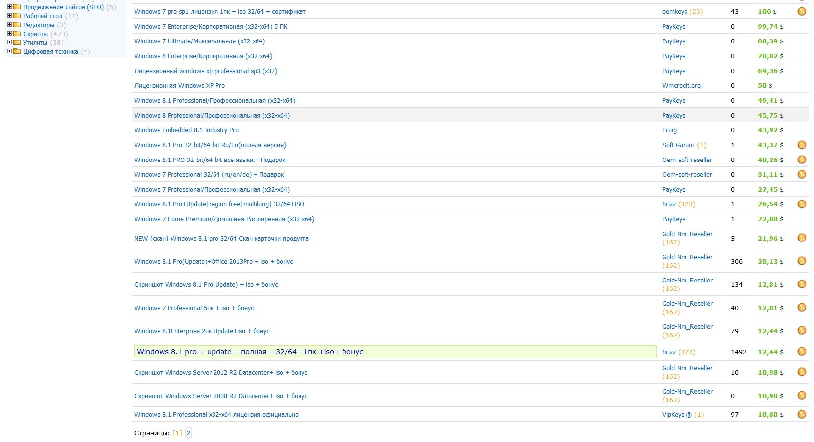Open seller Wmcredit.org profile
Viewport: 814px width, 442px height.
(682, 85)
